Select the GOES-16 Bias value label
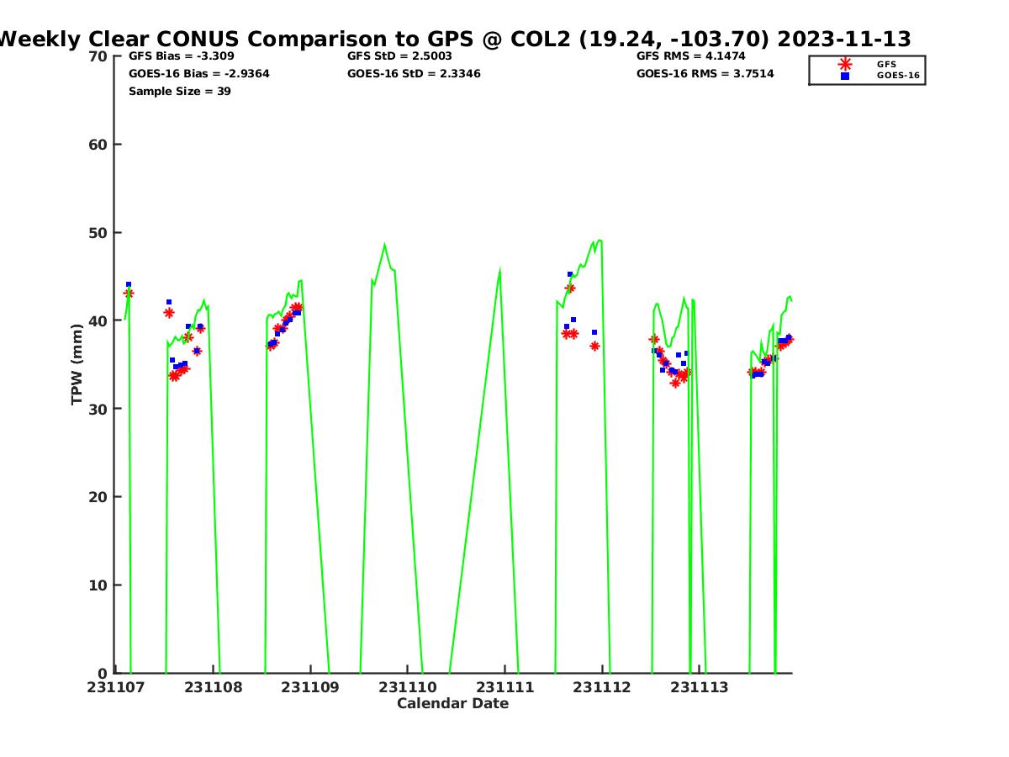 coord(198,74)
